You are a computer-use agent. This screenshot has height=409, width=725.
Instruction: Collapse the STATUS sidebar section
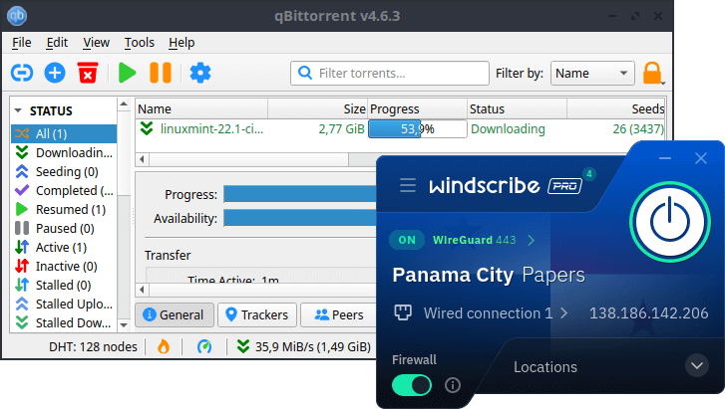point(18,110)
